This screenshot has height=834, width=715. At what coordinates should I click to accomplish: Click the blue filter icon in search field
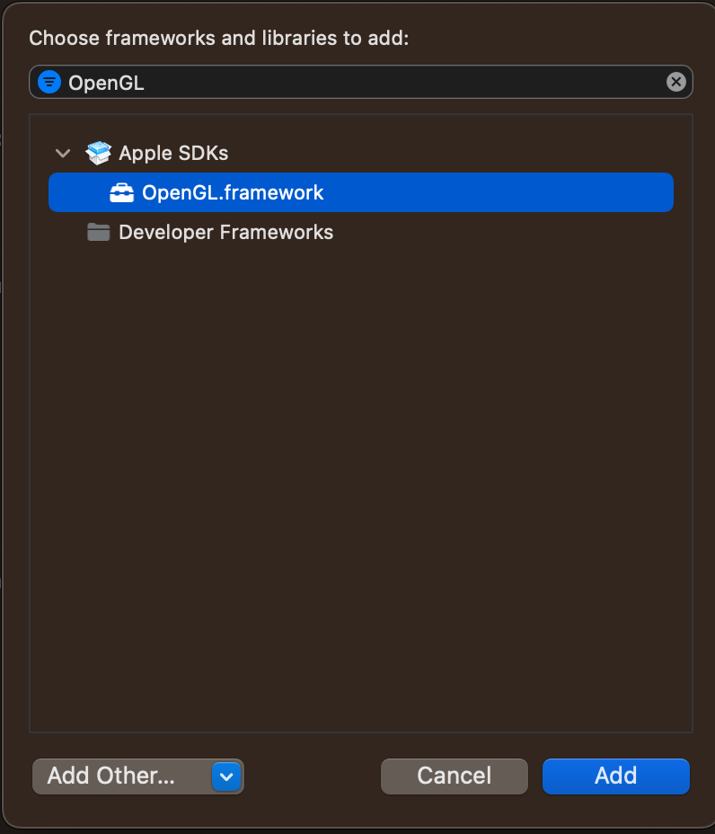pyautogui.click(x=49, y=82)
